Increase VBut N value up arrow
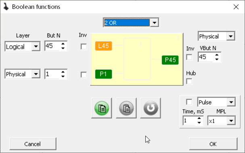This screenshot has height=153, width=245. (x=217, y=55)
